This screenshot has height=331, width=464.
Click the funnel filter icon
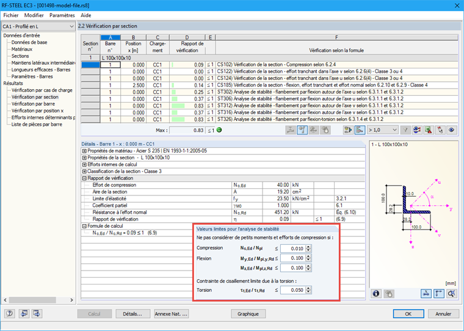coord(405,130)
